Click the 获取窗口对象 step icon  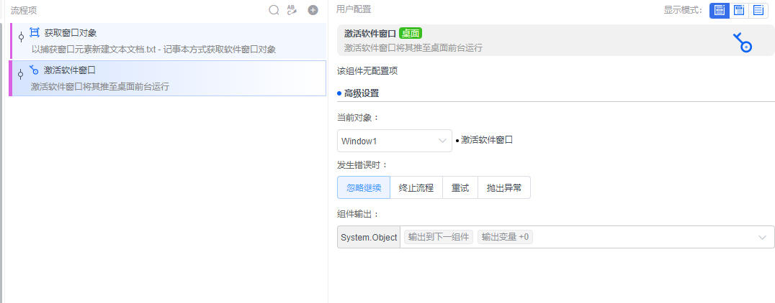click(35, 33)
